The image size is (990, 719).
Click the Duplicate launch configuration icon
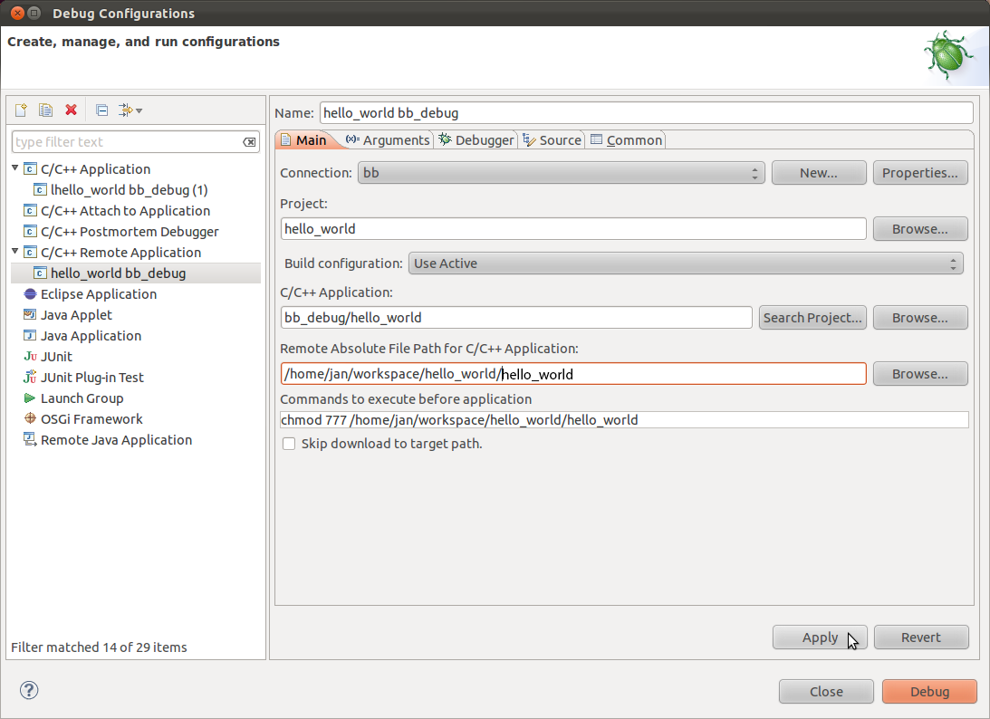coord(45,110)
